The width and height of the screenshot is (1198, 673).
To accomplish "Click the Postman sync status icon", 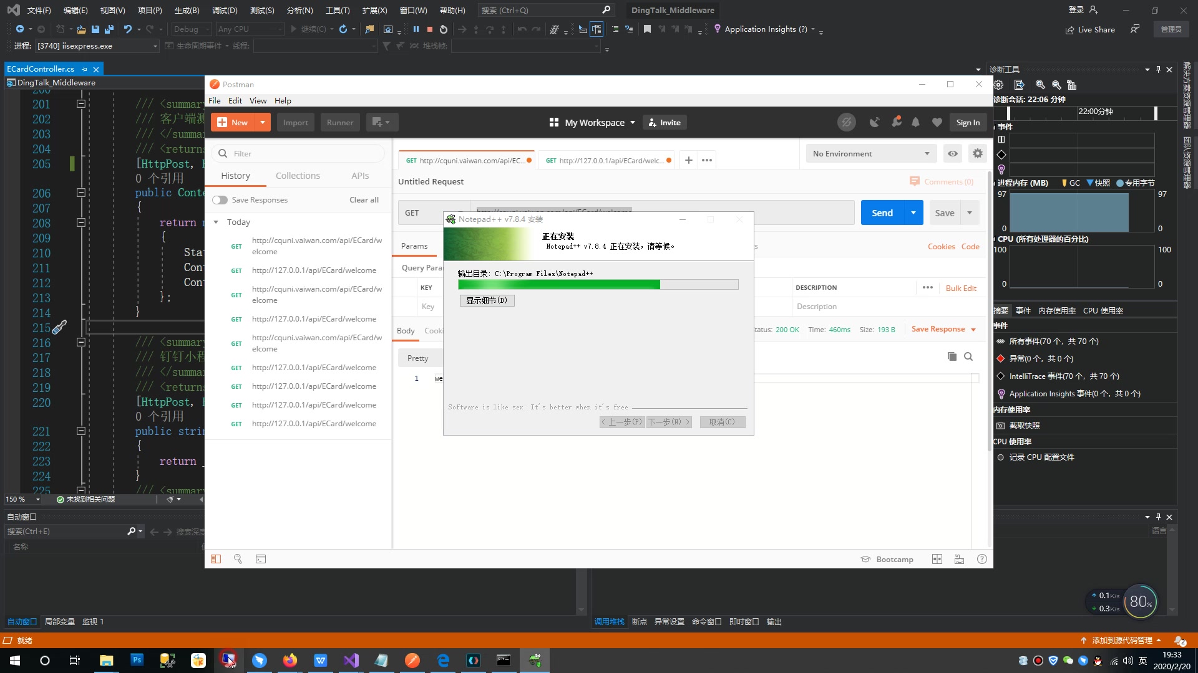I will pos(846,123).
